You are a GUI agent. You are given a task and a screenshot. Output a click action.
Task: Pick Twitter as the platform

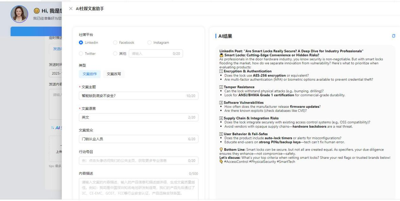tap(81, 54)
